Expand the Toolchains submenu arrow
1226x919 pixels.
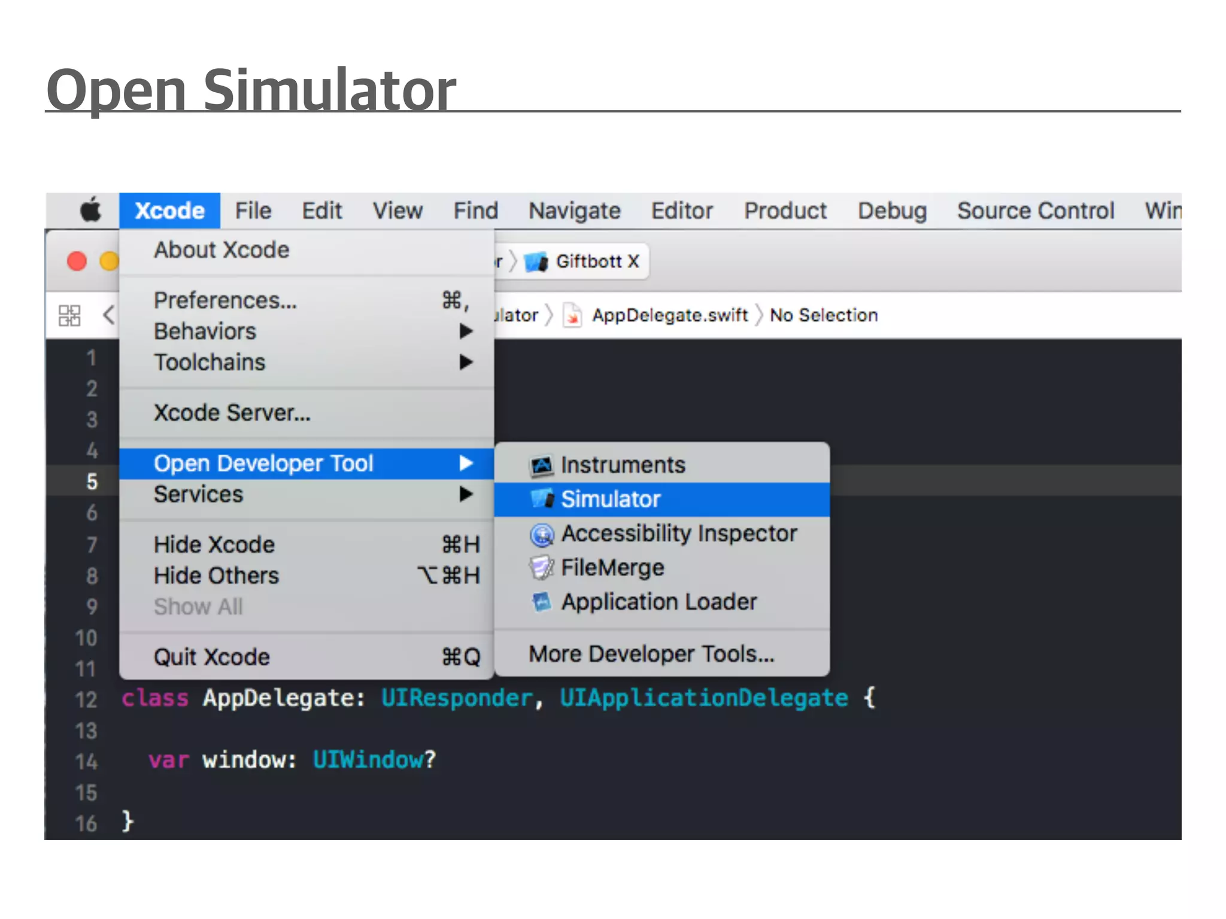(x=466, y=362)
